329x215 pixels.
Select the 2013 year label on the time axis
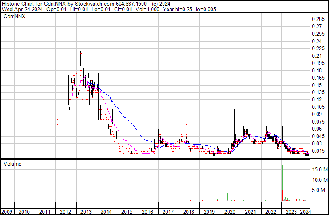coord(85,211)
